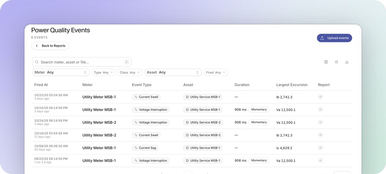Click the Ic 4,829.2 excursion value
The height and width of the screenshot is (174, 386).
point(284,148)
